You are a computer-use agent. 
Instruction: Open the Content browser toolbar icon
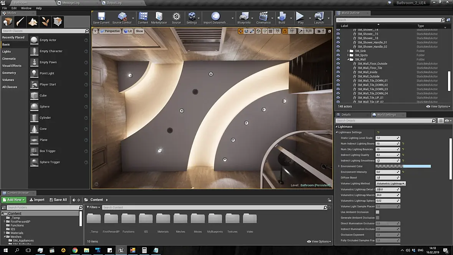tap(143, 18)
